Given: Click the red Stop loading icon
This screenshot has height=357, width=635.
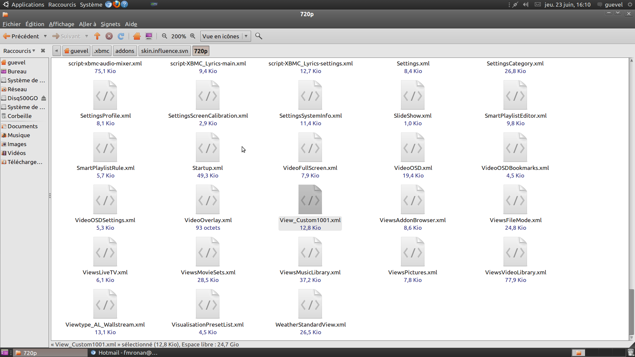Looking at the screenshot, I should tap(109, 36).
